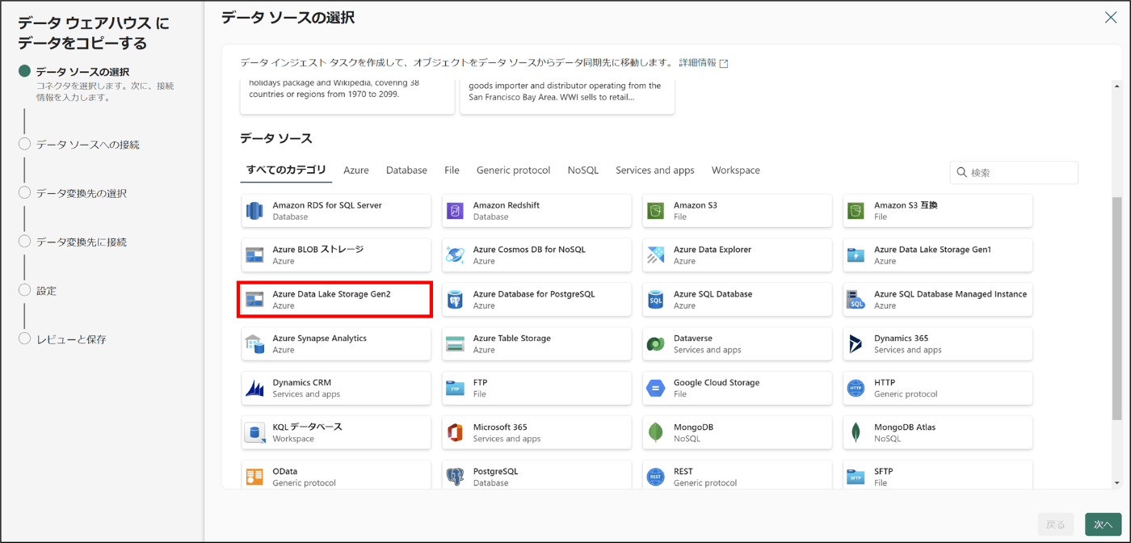
Task: Go to データ ソースの選択 step
Action: pos(82,72)
